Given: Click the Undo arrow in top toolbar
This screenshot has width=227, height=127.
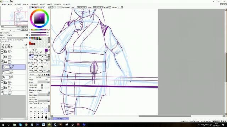Looking at the screenshot, I should pyautogui.click(x=52, y=7).
